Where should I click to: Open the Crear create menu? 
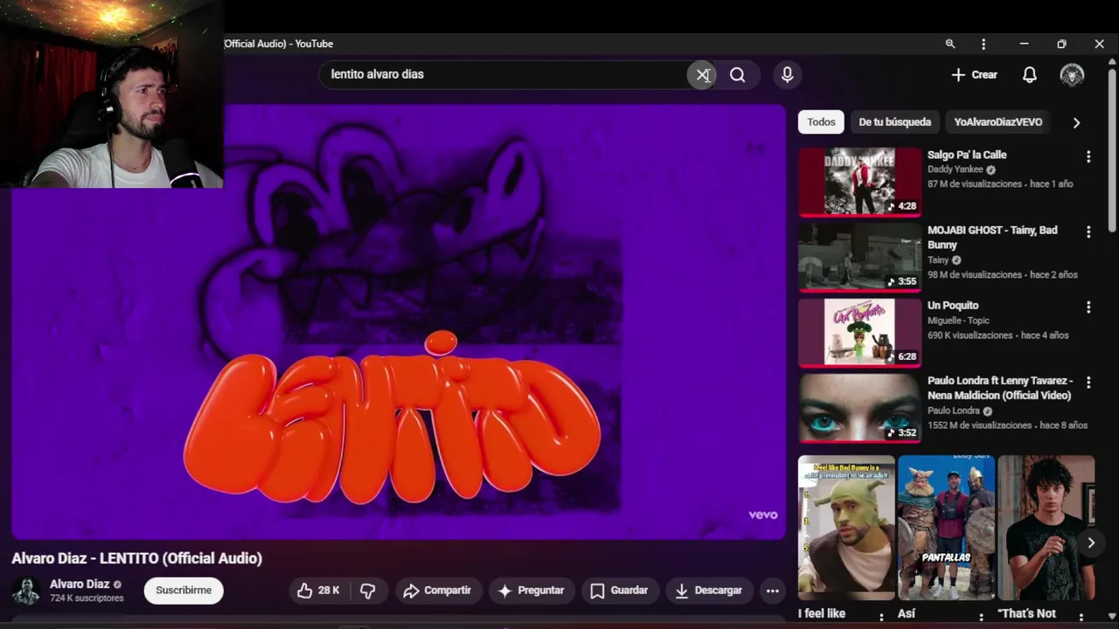coord(974,75)
